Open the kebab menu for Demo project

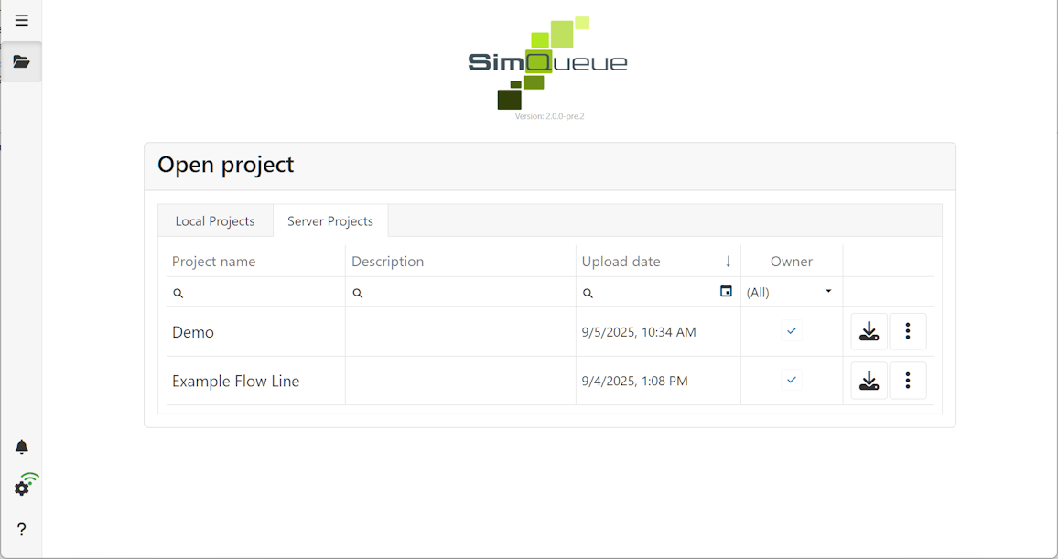(908, 331)
